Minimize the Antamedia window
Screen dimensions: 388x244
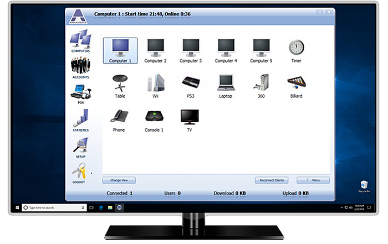pyautogui.click(x=319, y=12)
